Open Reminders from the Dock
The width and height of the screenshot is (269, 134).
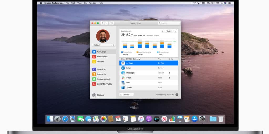(x=126, y=119)
